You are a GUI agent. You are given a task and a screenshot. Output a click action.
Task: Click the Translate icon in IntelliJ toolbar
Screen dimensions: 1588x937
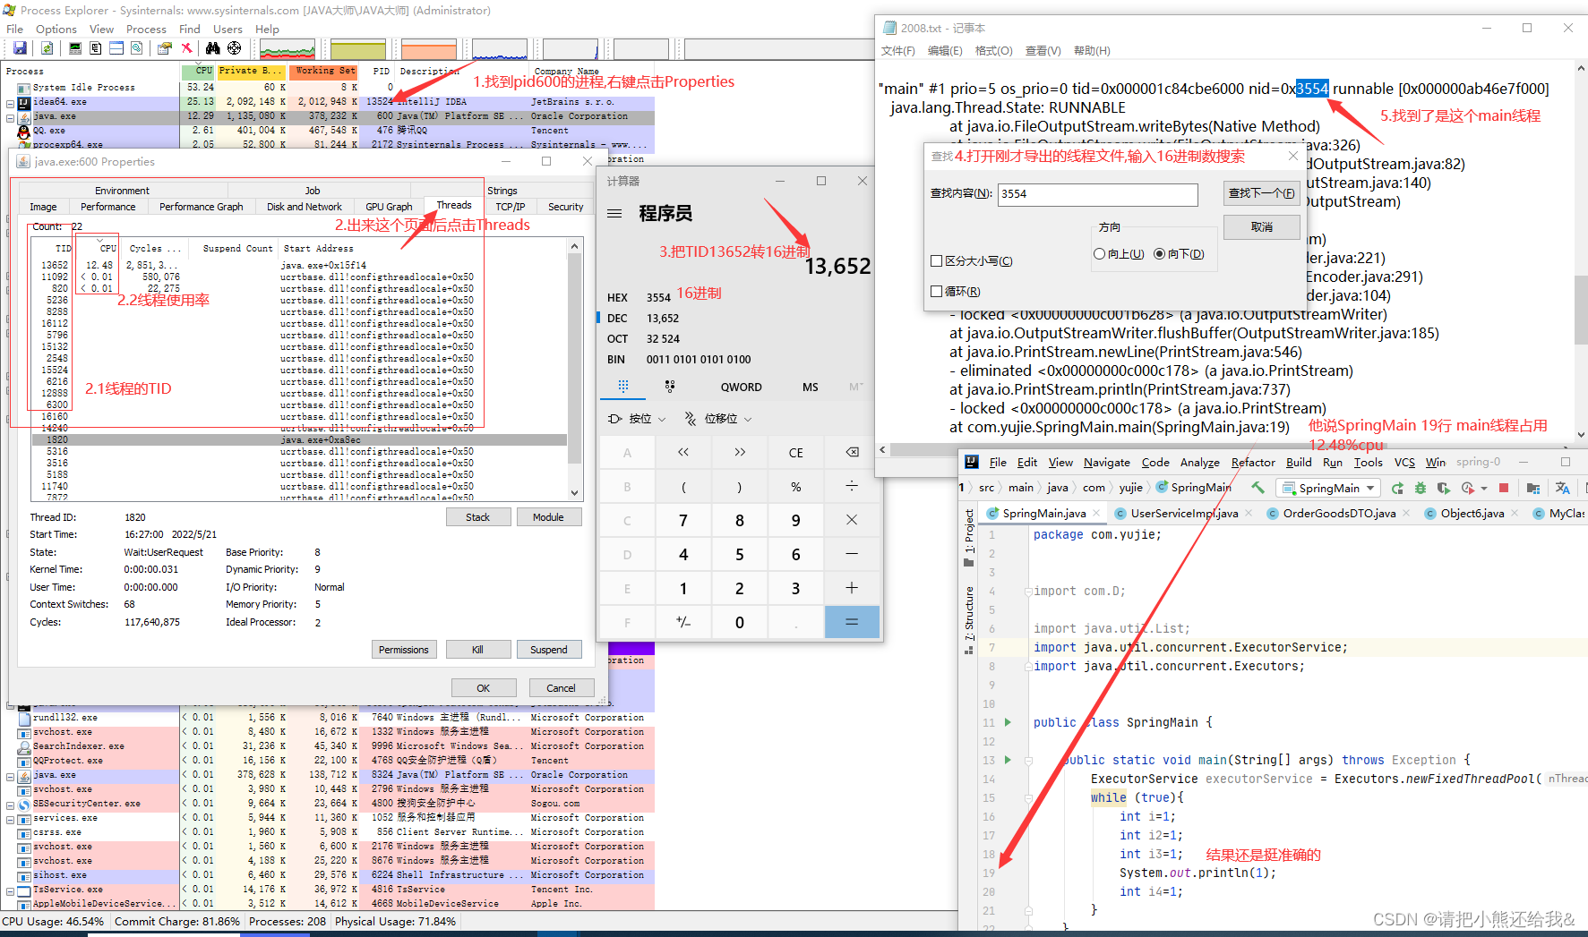click(x=1562, y=488)
